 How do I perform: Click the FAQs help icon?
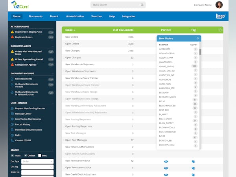[12, 135]
